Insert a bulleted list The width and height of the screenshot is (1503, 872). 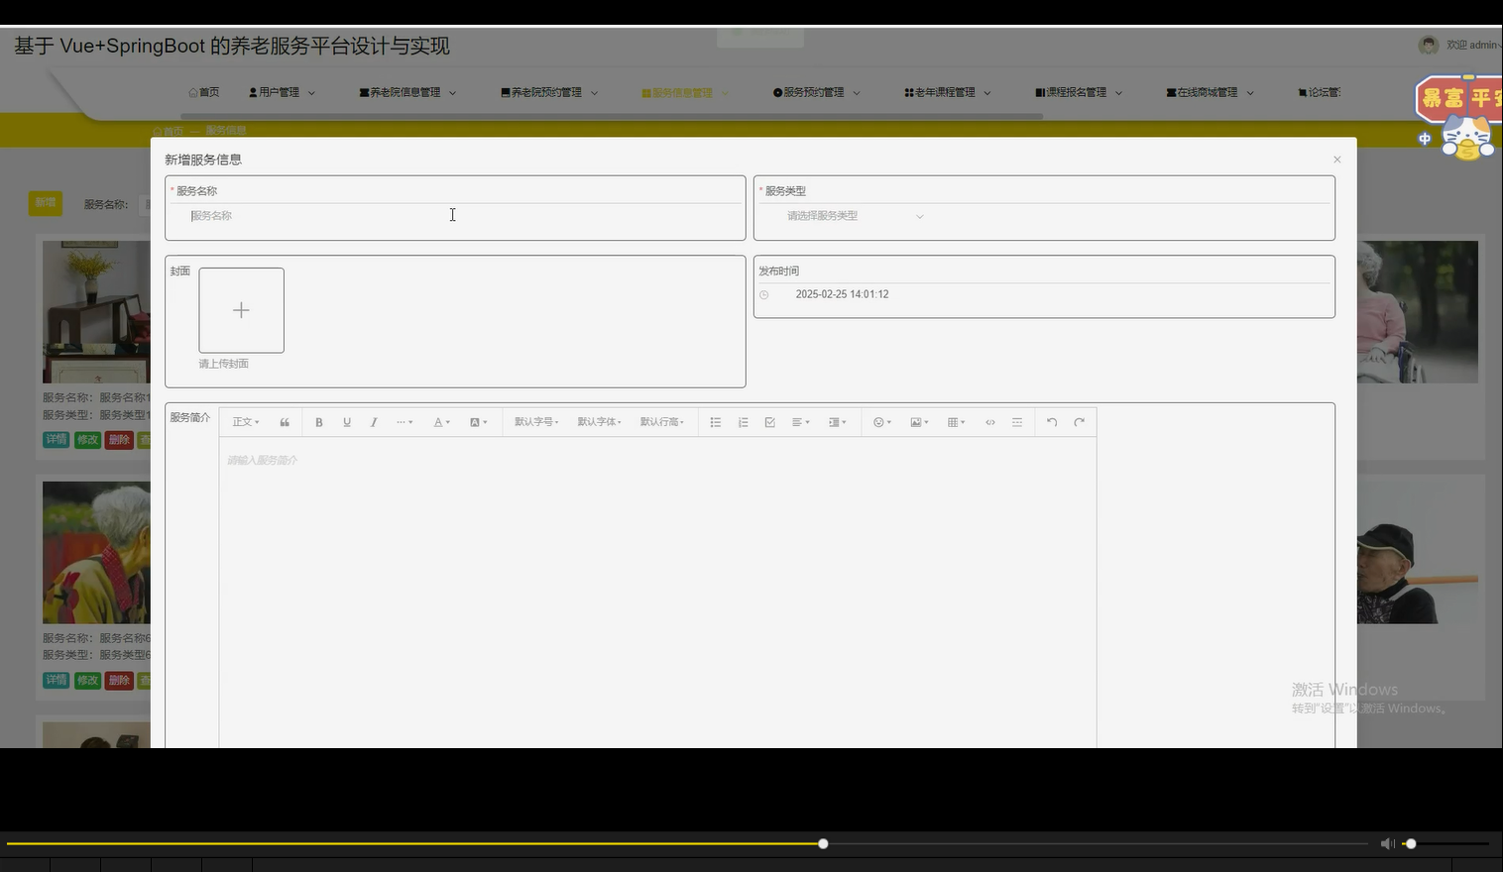click(x=716, y=422)
